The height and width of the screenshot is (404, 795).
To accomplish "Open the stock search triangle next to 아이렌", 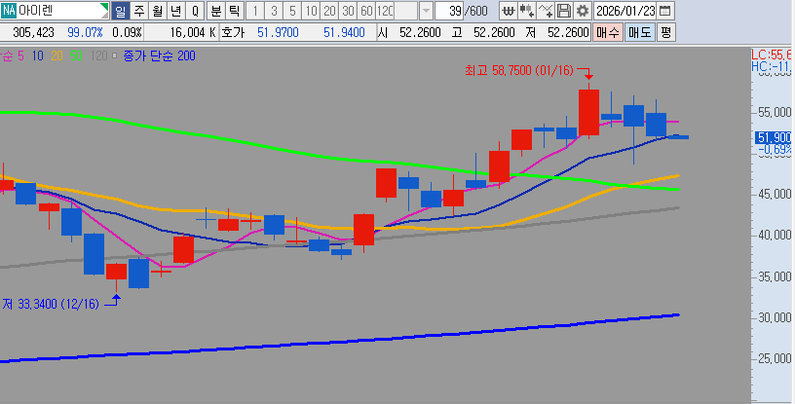I will click(104, 7).
